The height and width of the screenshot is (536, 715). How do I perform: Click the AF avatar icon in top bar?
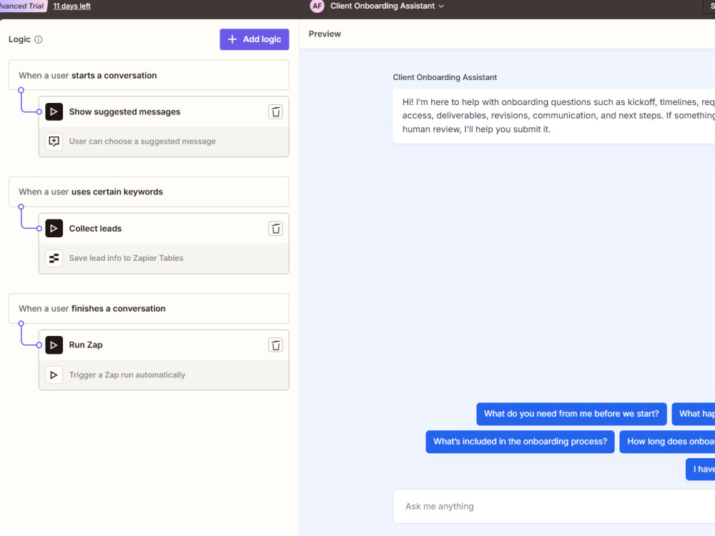[317, 6]
